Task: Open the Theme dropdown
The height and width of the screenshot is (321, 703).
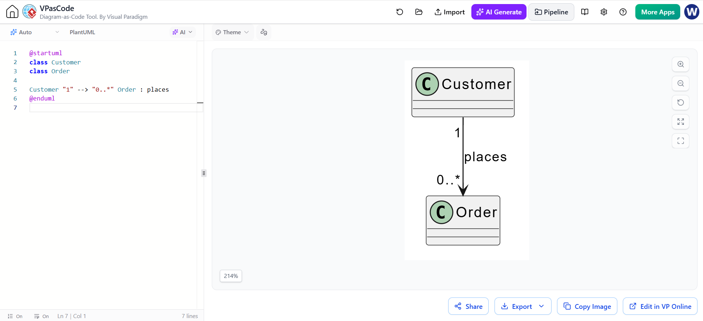Action: click(x=232, y=32)
